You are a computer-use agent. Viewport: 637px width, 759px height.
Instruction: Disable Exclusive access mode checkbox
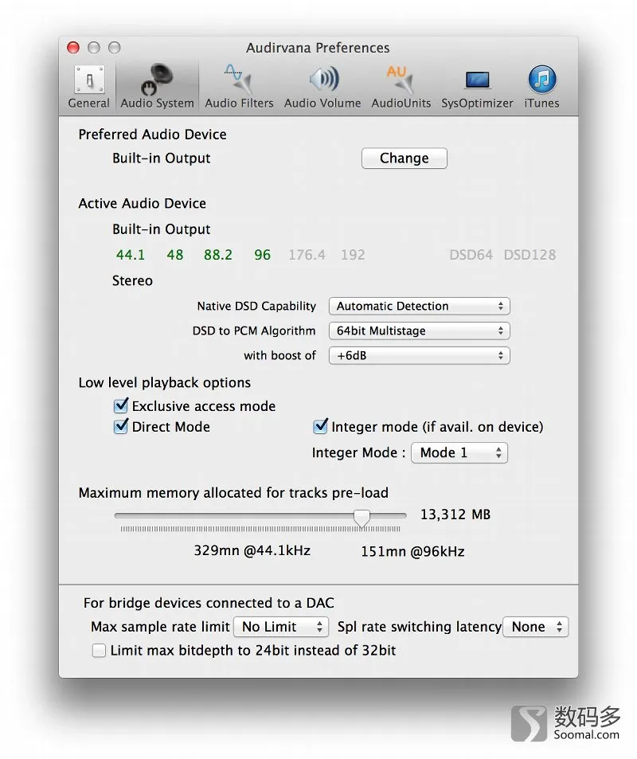pyautogui.click(x=121, y=405)
